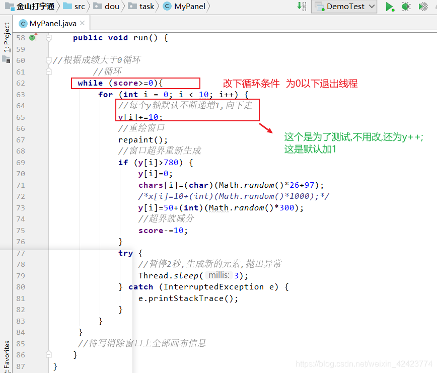Screen dimensions: 437x373
Task: Click the comment '//待写消除窗口上全部画布信息'
Action: click(x=141, y=343)
